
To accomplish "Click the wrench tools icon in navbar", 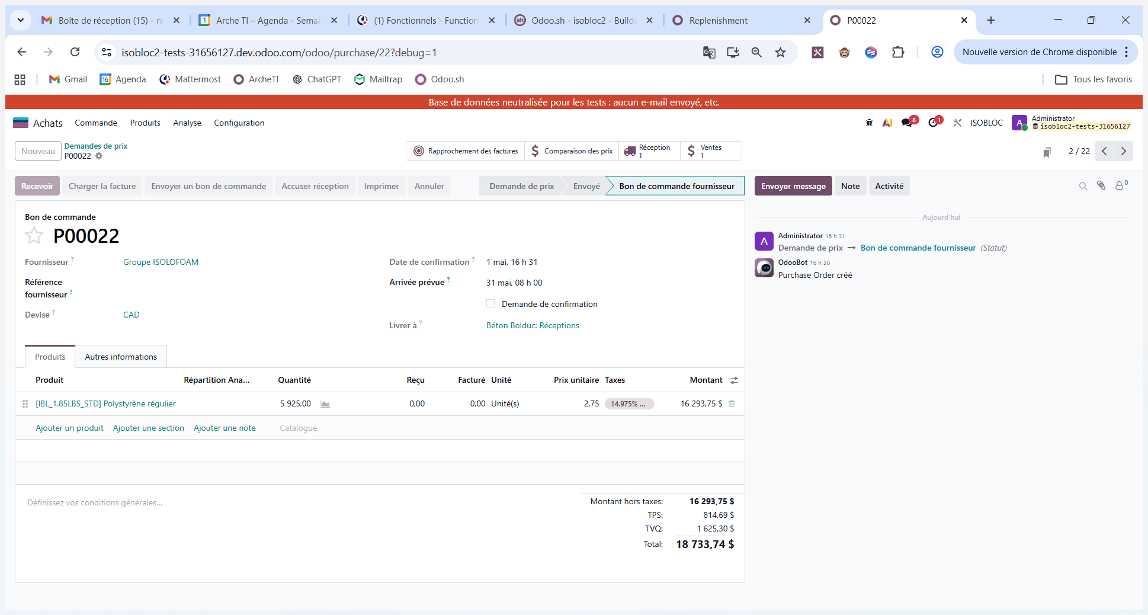I will (957, 123).
